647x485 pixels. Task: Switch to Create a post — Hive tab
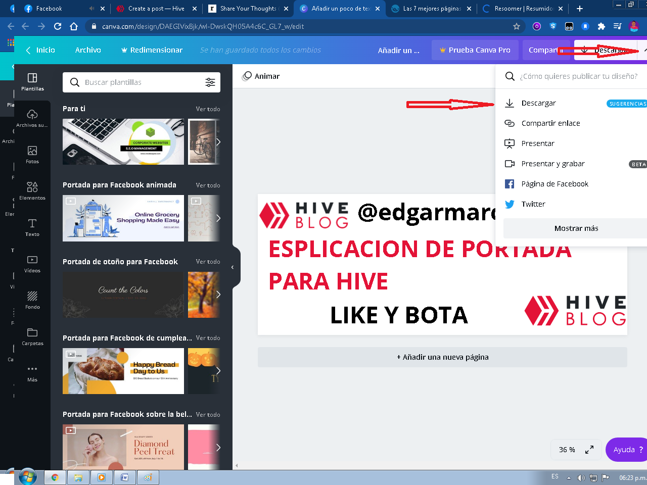point(156,9)
